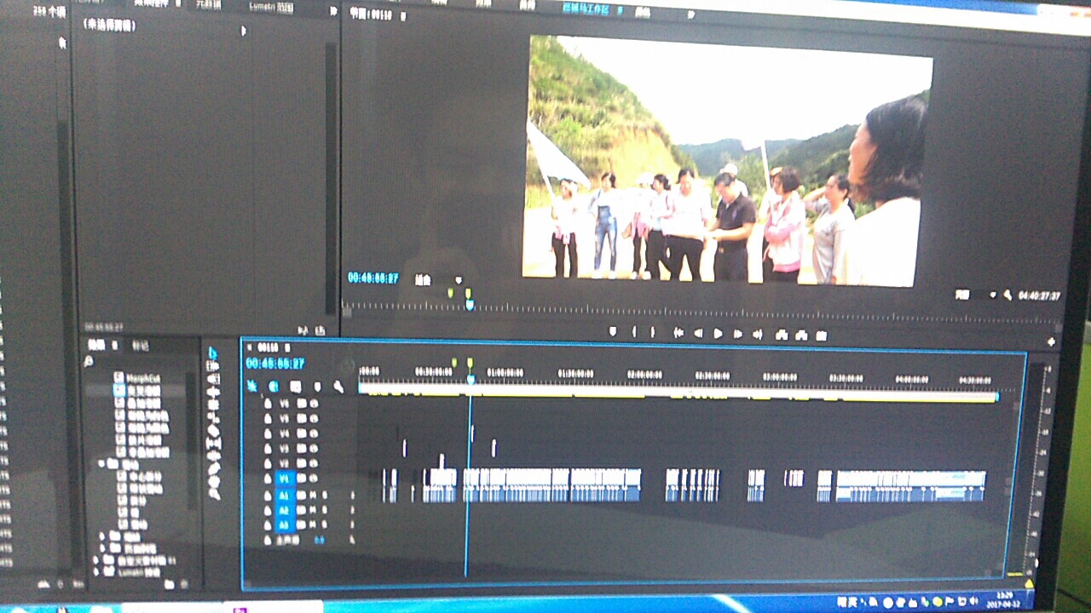Click the search icon in the Effects panel
Screen dimensions: 1091x613
click(89, 361)
